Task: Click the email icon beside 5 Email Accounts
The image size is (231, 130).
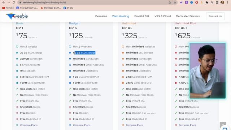Action: (17, 65)
